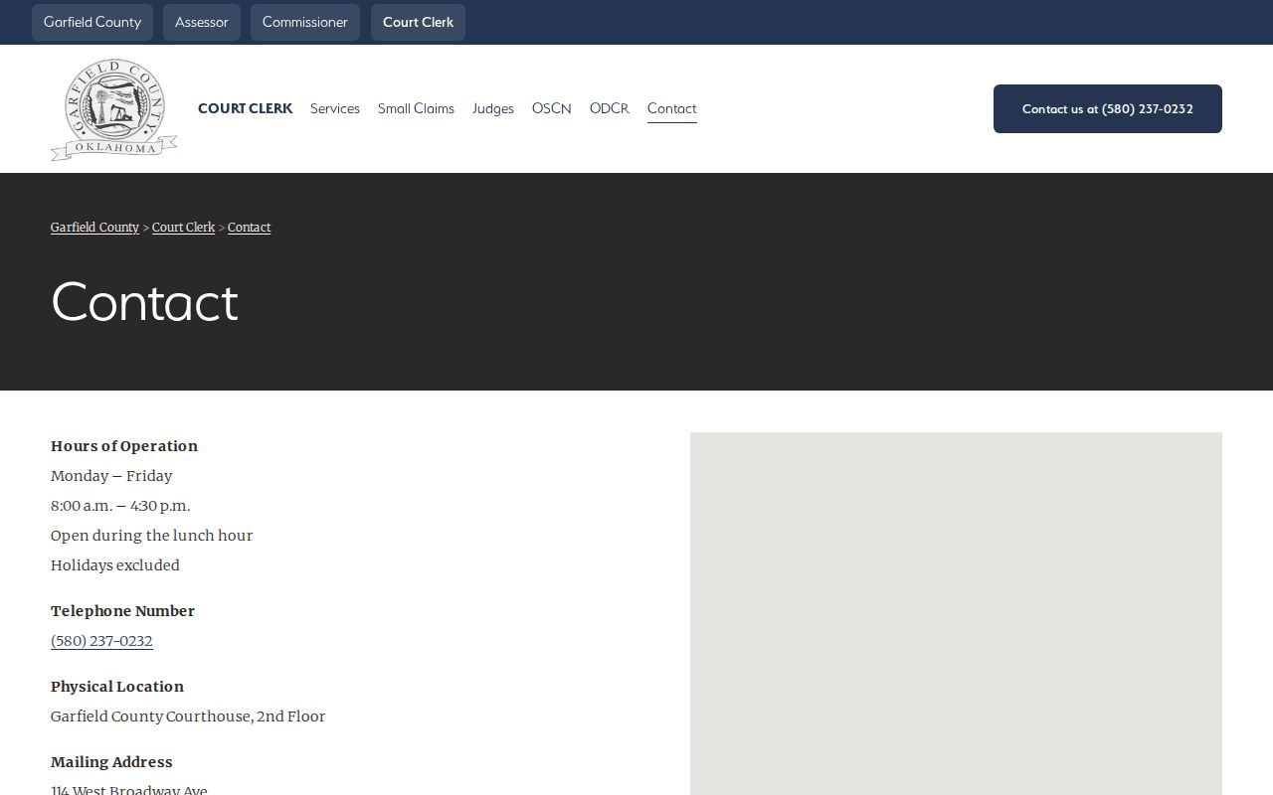Open the OSCN link in navigation
This screenshot has width=1273, height=795.
point(552,108)
